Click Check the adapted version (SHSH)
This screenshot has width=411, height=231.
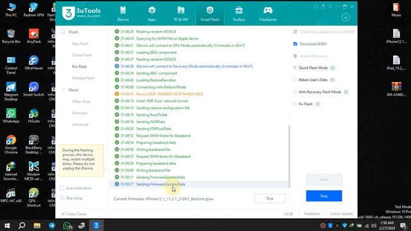click(x=324, y=32)
